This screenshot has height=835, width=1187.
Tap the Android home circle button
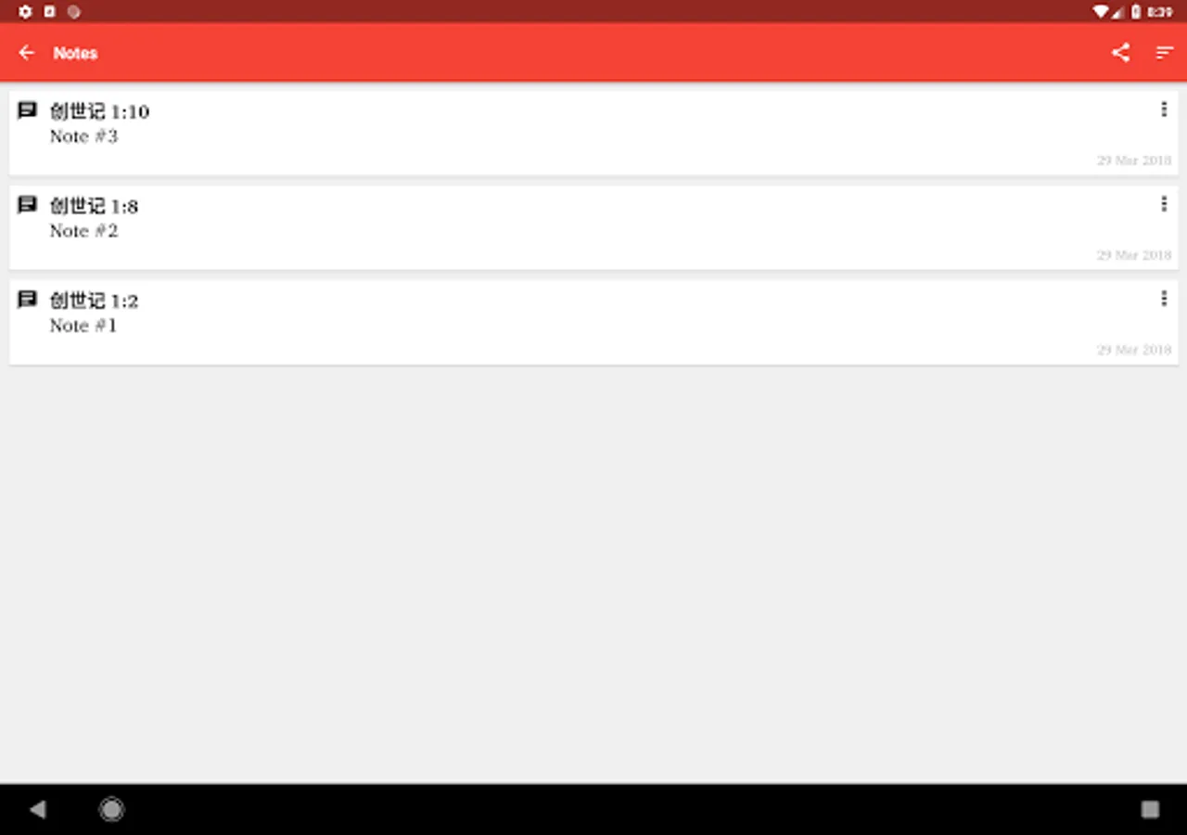point(111,810)
